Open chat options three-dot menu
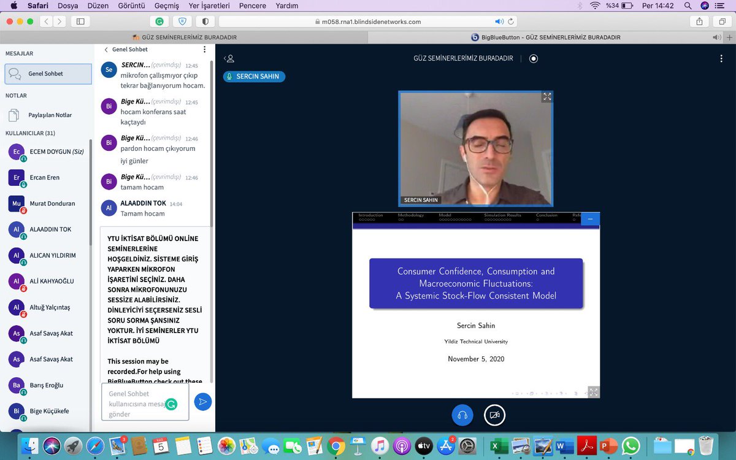The image size is (736, 460). (x=205, y=50)
